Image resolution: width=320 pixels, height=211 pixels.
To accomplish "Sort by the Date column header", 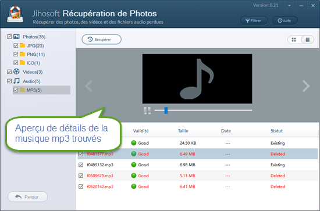I will coord(226,131).
